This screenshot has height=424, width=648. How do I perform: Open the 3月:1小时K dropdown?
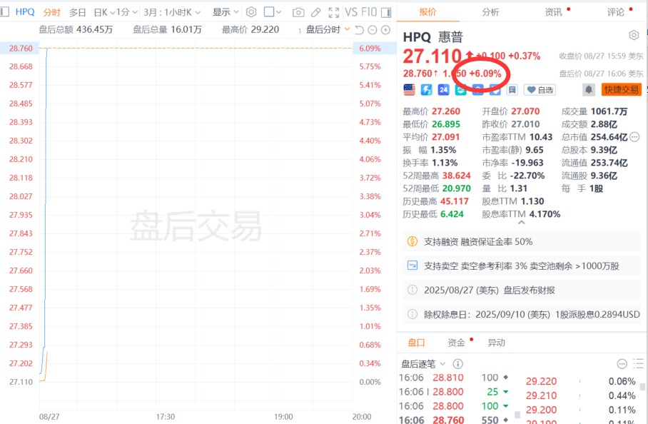click(x=172, y=12)
